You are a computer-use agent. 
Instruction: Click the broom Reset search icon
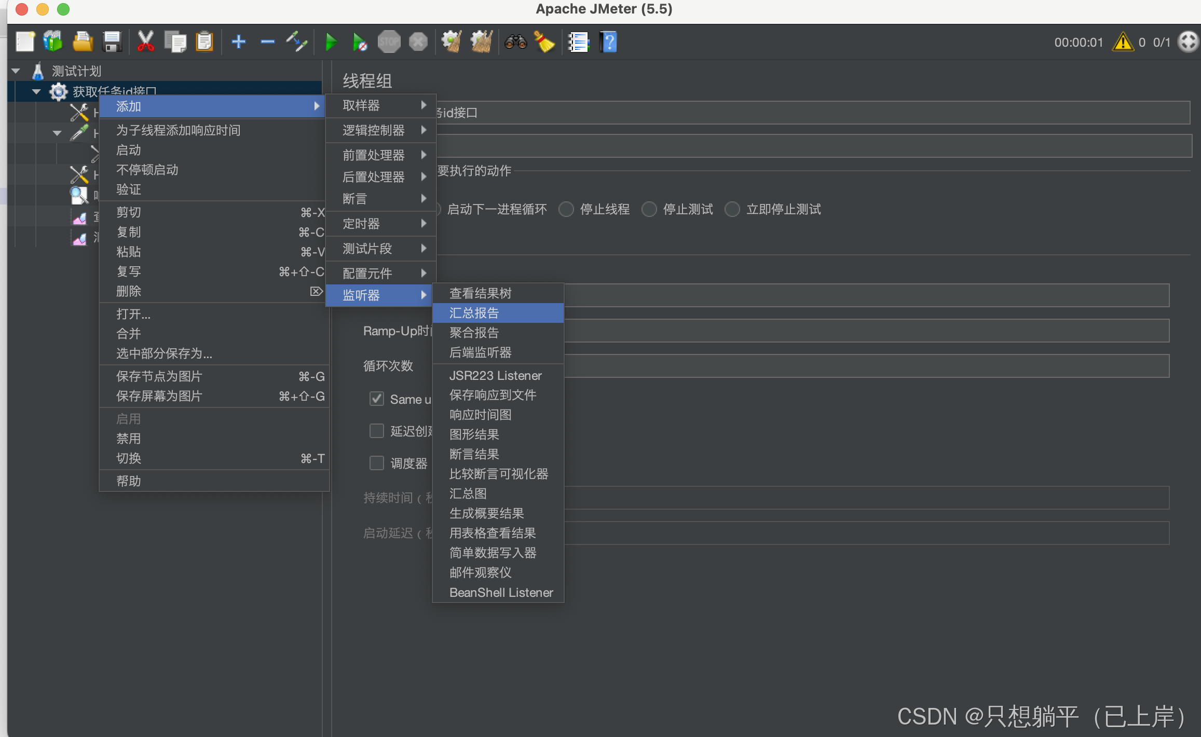click(544, 42)
